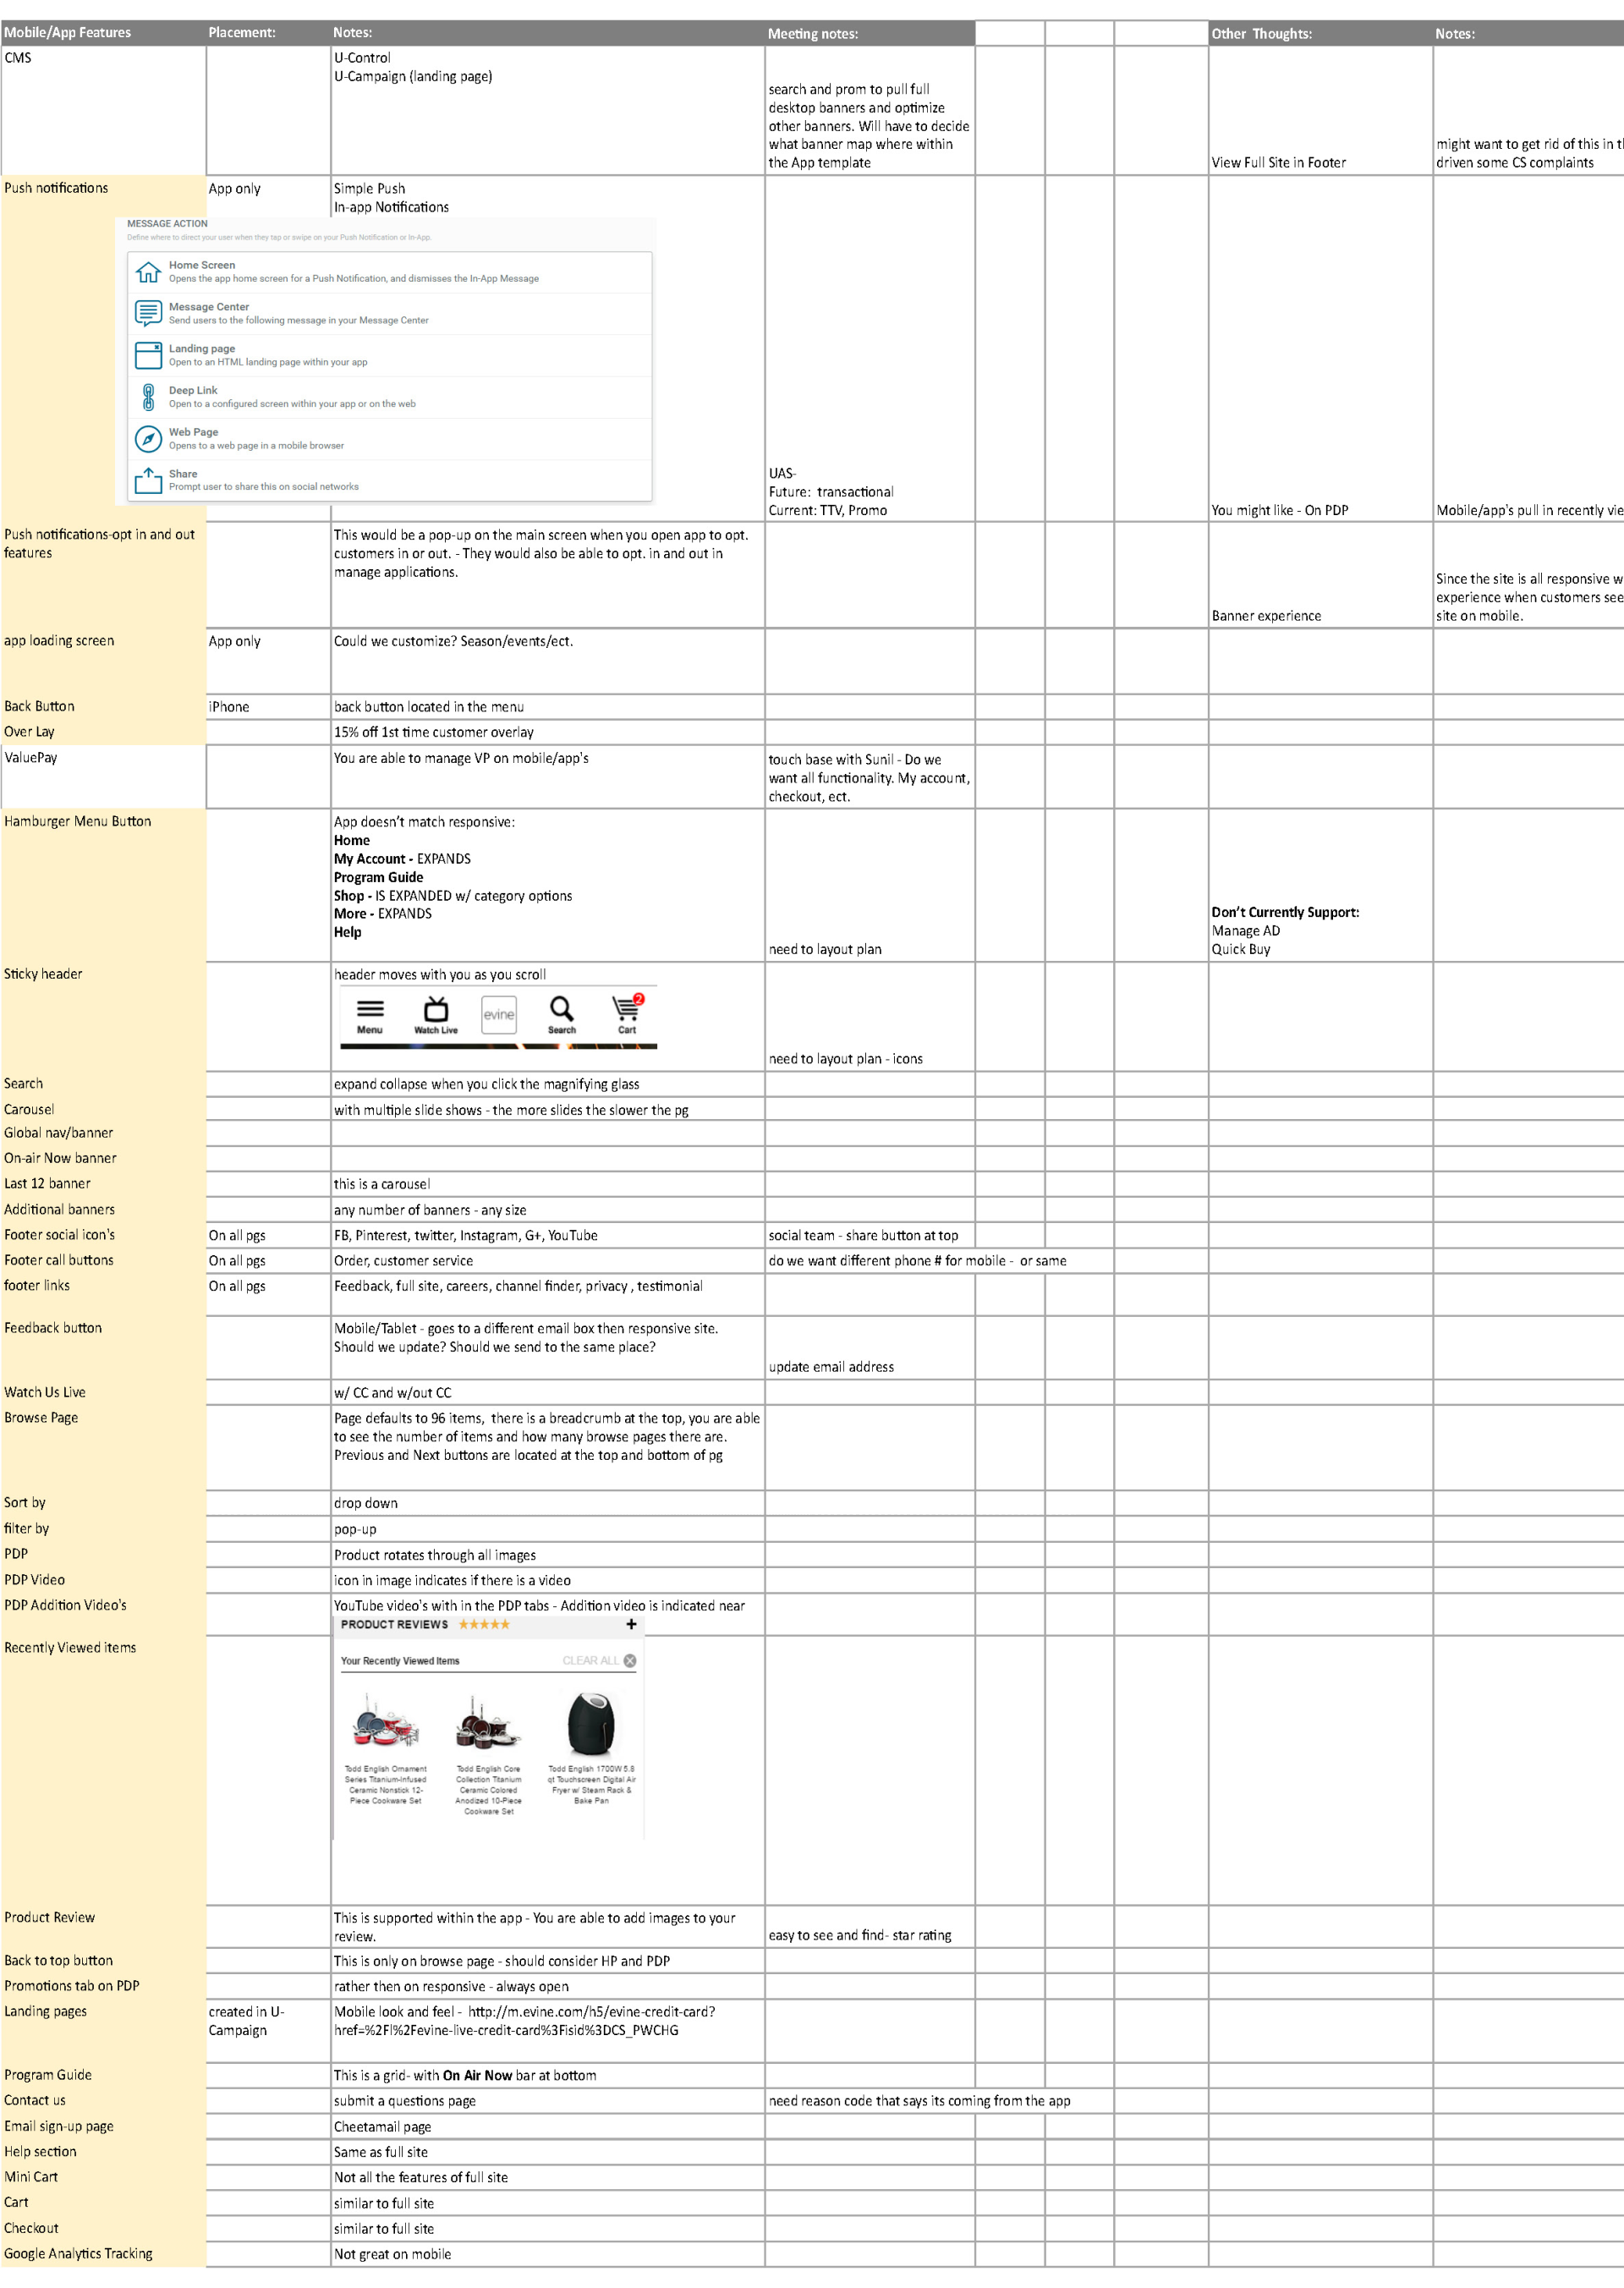Click the Message Center speech bubble icon
The image size is (1624, 2288).
tap(150, 313)
